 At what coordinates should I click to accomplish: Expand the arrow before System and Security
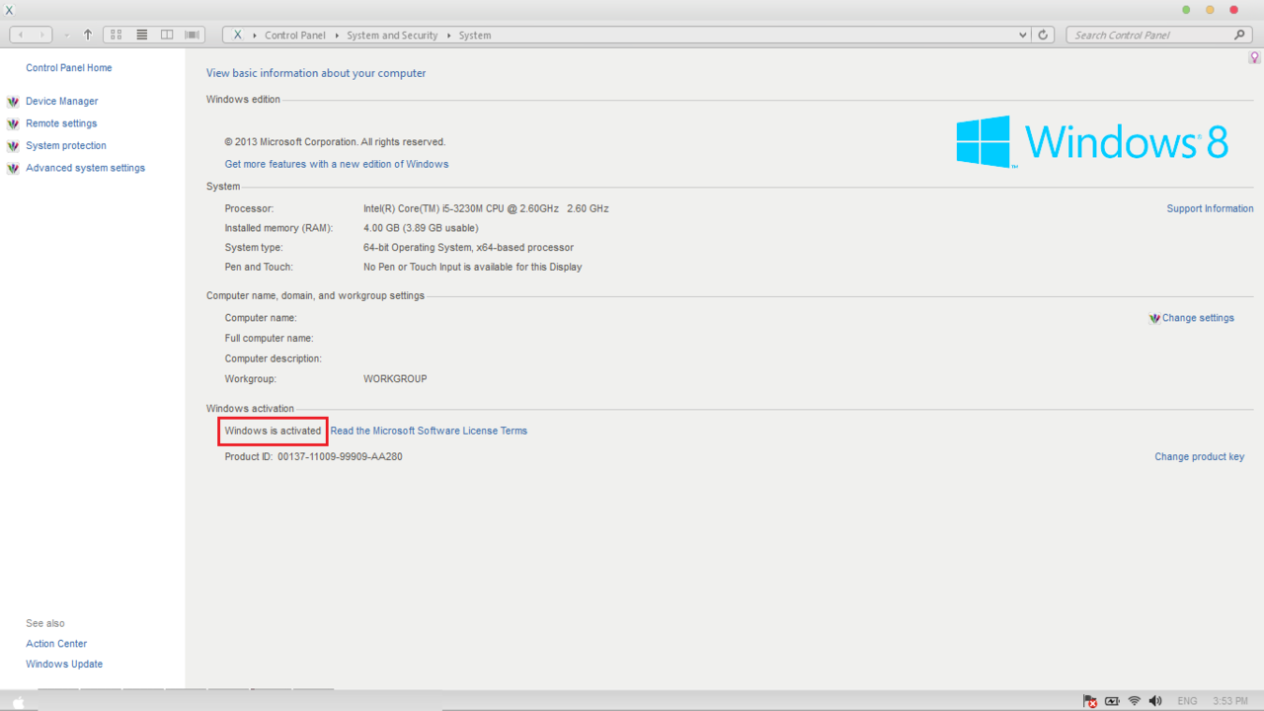[337, 36]
